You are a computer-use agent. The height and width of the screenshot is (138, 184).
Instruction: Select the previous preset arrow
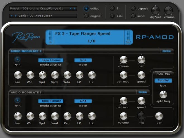tap(71, 9)
